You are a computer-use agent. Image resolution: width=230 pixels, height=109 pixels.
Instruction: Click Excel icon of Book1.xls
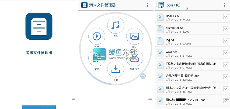pos(160,17)
